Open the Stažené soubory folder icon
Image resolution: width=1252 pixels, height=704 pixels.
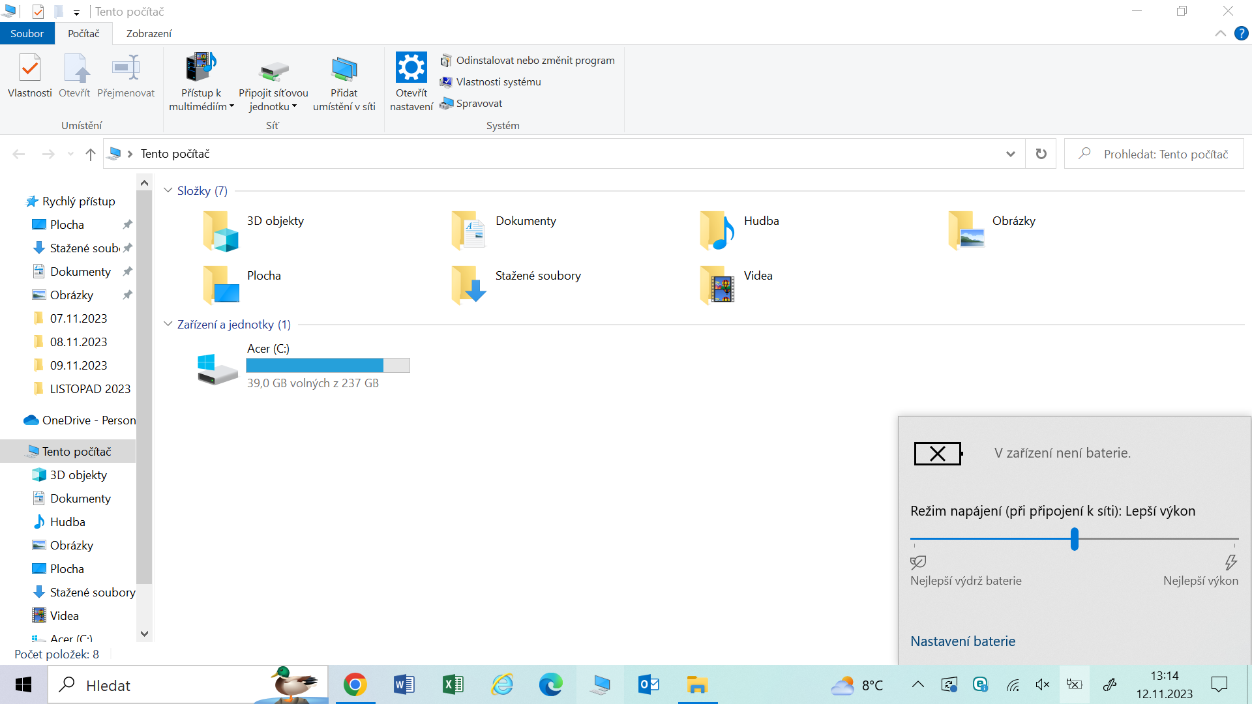469,285
